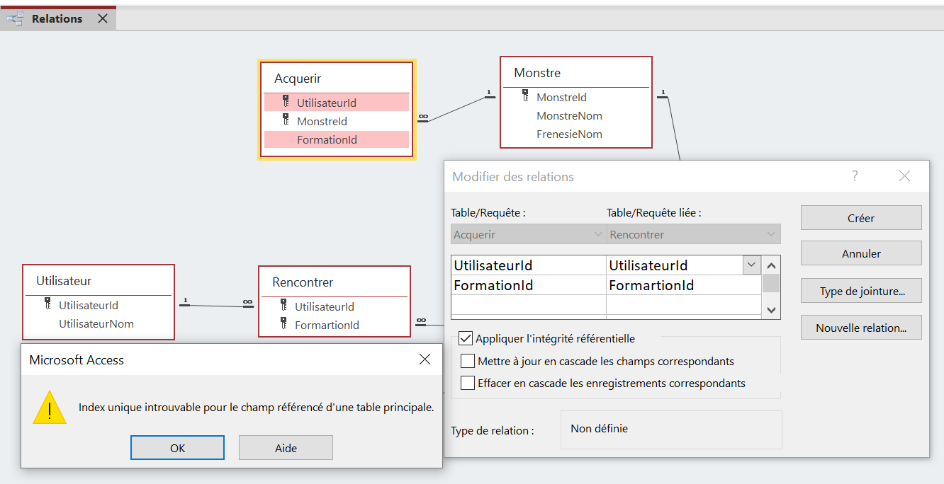Close the Relations tab
This screenshot has height=484, width=944.
click(103, 19)
